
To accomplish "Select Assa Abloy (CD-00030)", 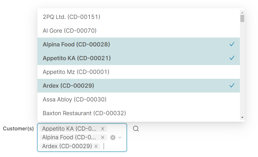I will [75, 99].
